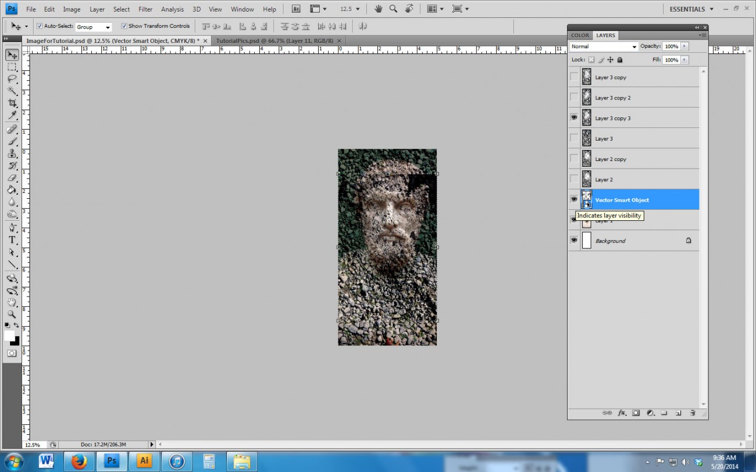Click the Vector Smart Object layer thumbnail
Viewport: 756px width, 472px height.
click(587, 199)
